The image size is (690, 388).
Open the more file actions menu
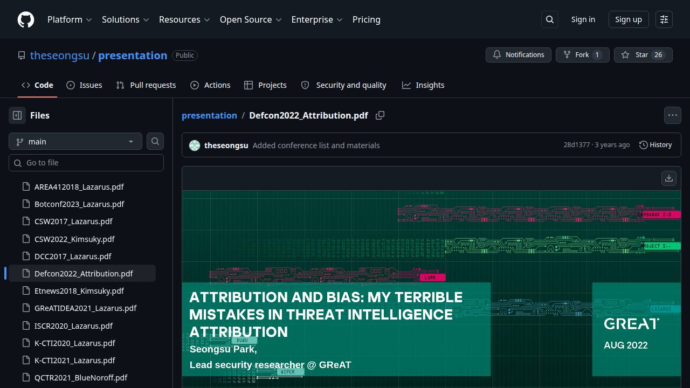673,115
